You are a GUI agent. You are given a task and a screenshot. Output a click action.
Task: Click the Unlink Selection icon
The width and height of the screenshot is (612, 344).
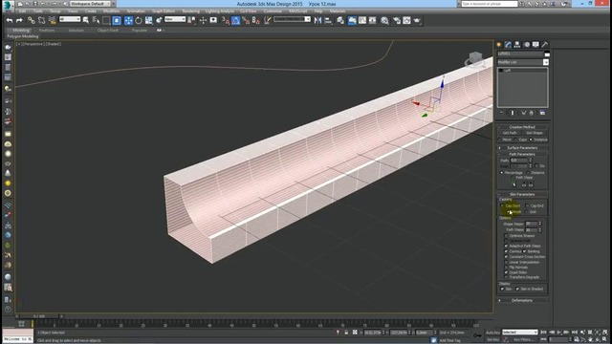(x=41, y=20)
